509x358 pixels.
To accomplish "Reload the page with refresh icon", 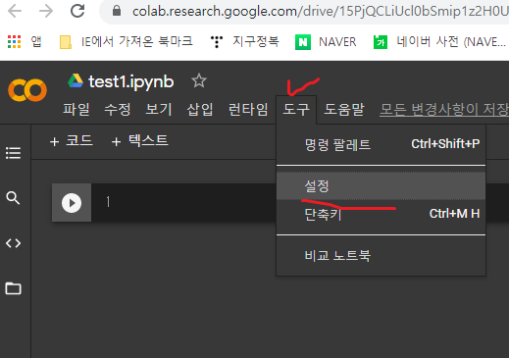I will coord(77,11).
